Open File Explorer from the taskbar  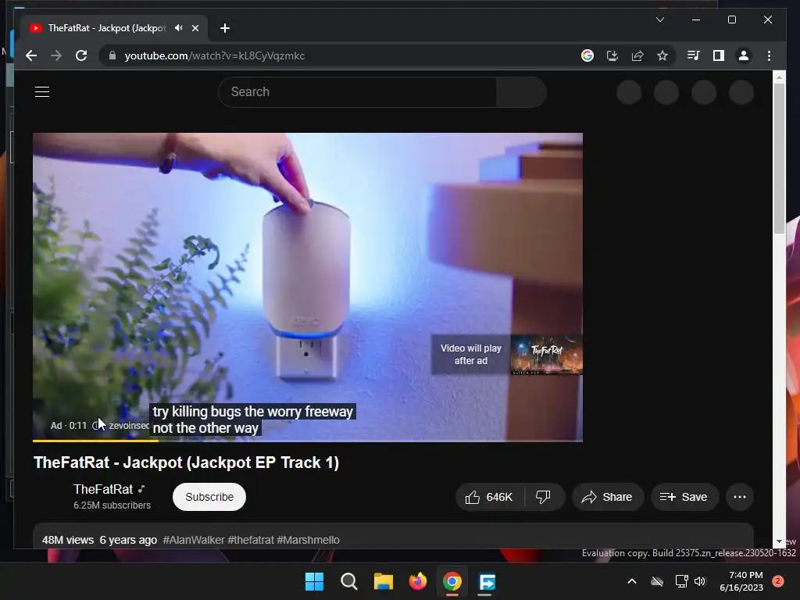click(x=383, y=581)
